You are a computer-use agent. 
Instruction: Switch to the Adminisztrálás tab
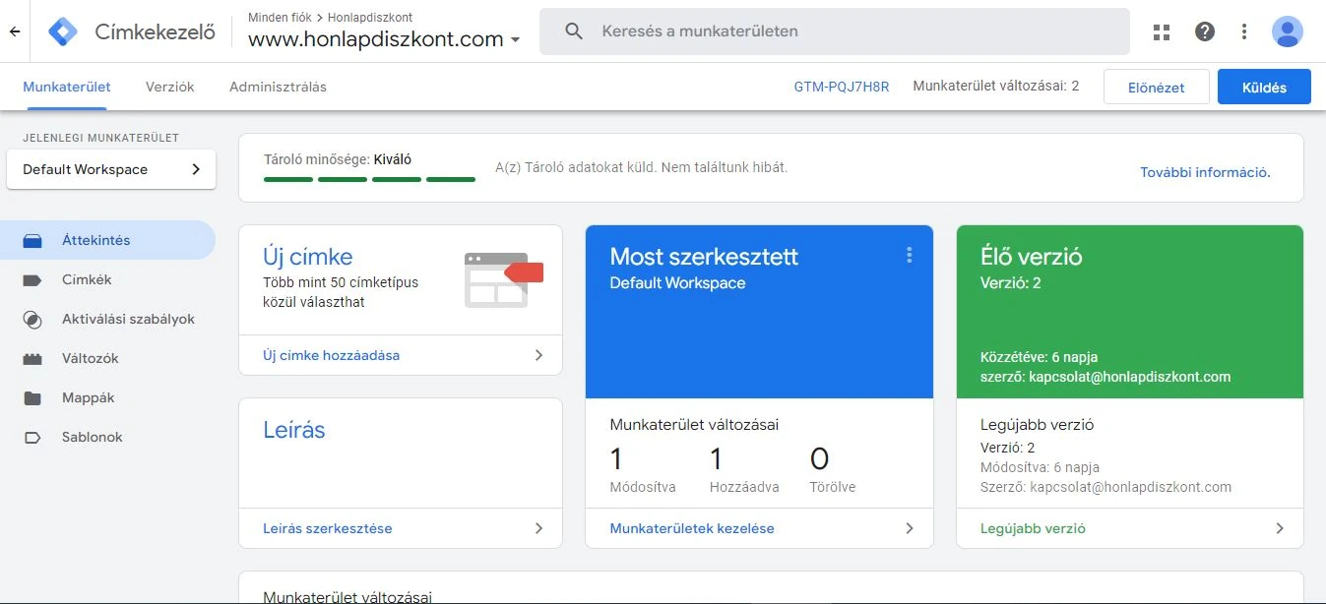pos(278,87)
